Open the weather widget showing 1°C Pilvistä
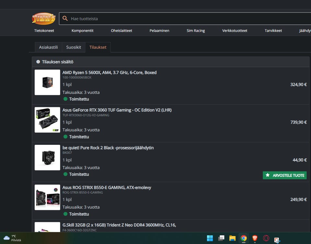The height and width of the screenshot is (244, 311). point(12,238)
